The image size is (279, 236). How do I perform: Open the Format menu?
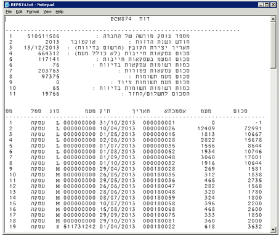[33, 12]
